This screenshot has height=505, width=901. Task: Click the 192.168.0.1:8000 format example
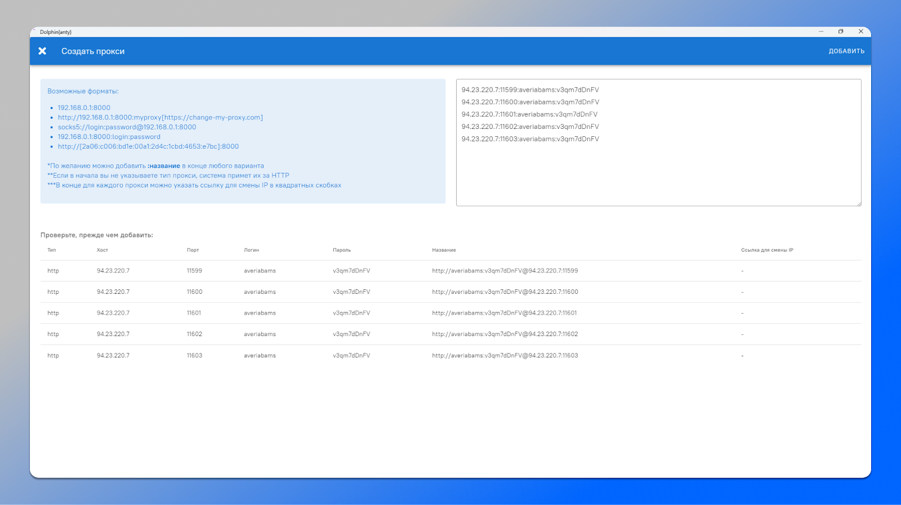coord(84,108)
